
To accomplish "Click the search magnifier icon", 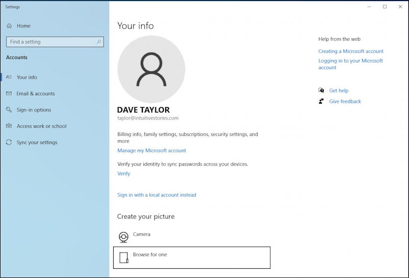I will (x=99, y=42).
